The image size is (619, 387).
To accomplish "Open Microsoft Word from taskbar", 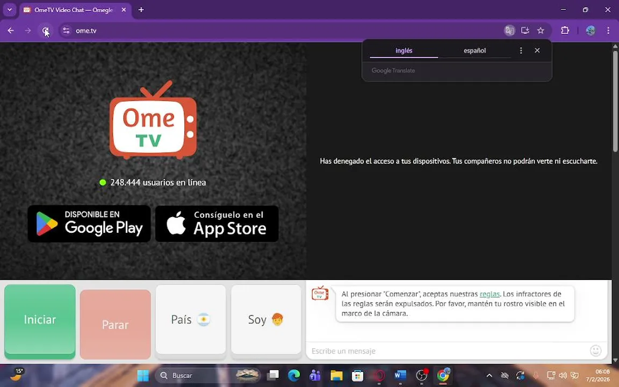I will point(400,375).
